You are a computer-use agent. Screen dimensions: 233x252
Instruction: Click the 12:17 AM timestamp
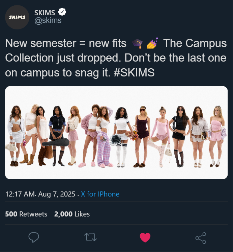[20, 194]
